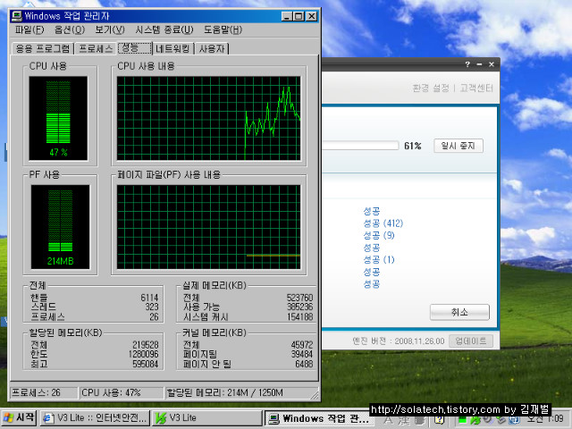This screenshot has height=429, width=572.
Task: Close the Windows 작업 관리자 window
Action: tap(312, 16)
